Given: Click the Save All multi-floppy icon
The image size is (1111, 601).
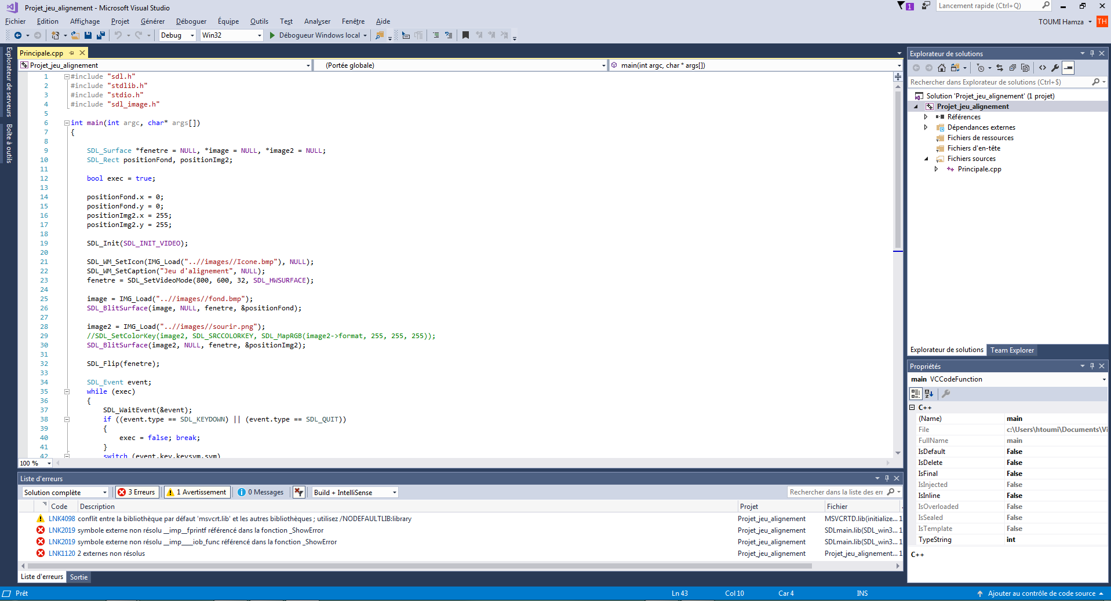Looking at the screenshot, I should pyautogui.click(x=101, y=35).
